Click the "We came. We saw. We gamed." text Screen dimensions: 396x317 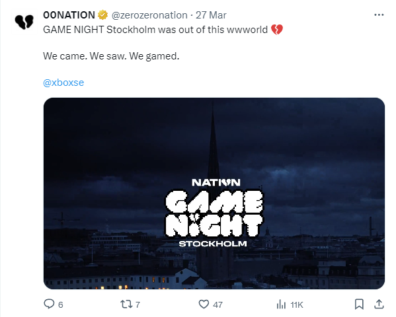111,56
